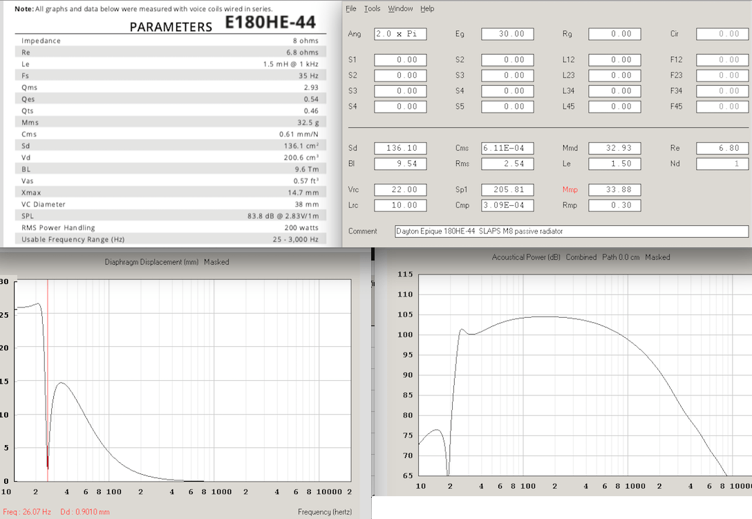
Task: Edit the Rmp field value 0.30
Action: (615, 205)
